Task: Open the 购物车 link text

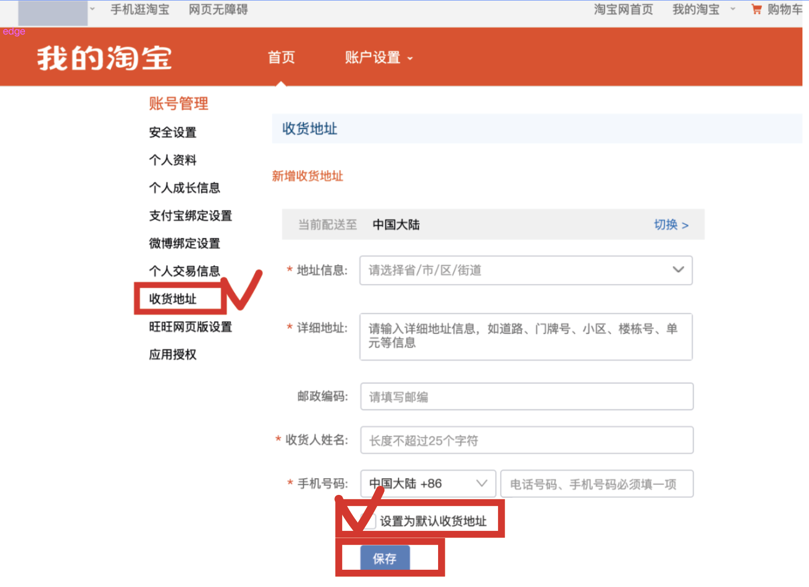Action: point(785,10)
